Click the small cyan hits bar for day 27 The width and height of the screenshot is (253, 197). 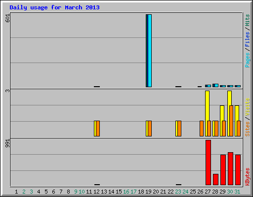(x=209, y=86)
